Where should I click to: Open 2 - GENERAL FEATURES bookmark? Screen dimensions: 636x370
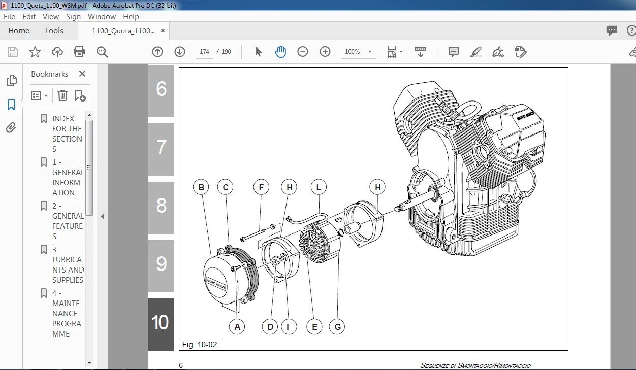coord(68,221)
